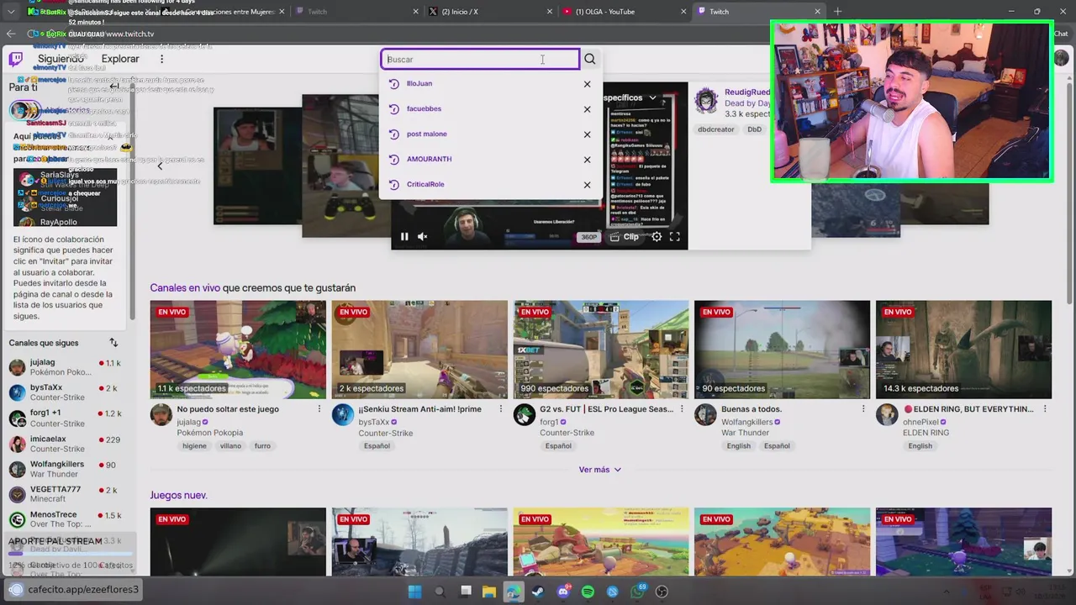1076x605 pixels.
Task: Open a new browser tab
Action: pyautogui.click(x=837, y=12)
